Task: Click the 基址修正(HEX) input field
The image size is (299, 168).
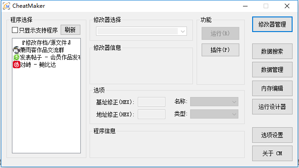Action: (x=152, y=102)
